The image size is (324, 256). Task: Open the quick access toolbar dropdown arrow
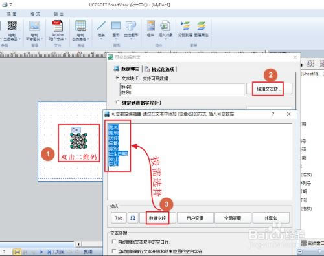(x=11, y=5)
